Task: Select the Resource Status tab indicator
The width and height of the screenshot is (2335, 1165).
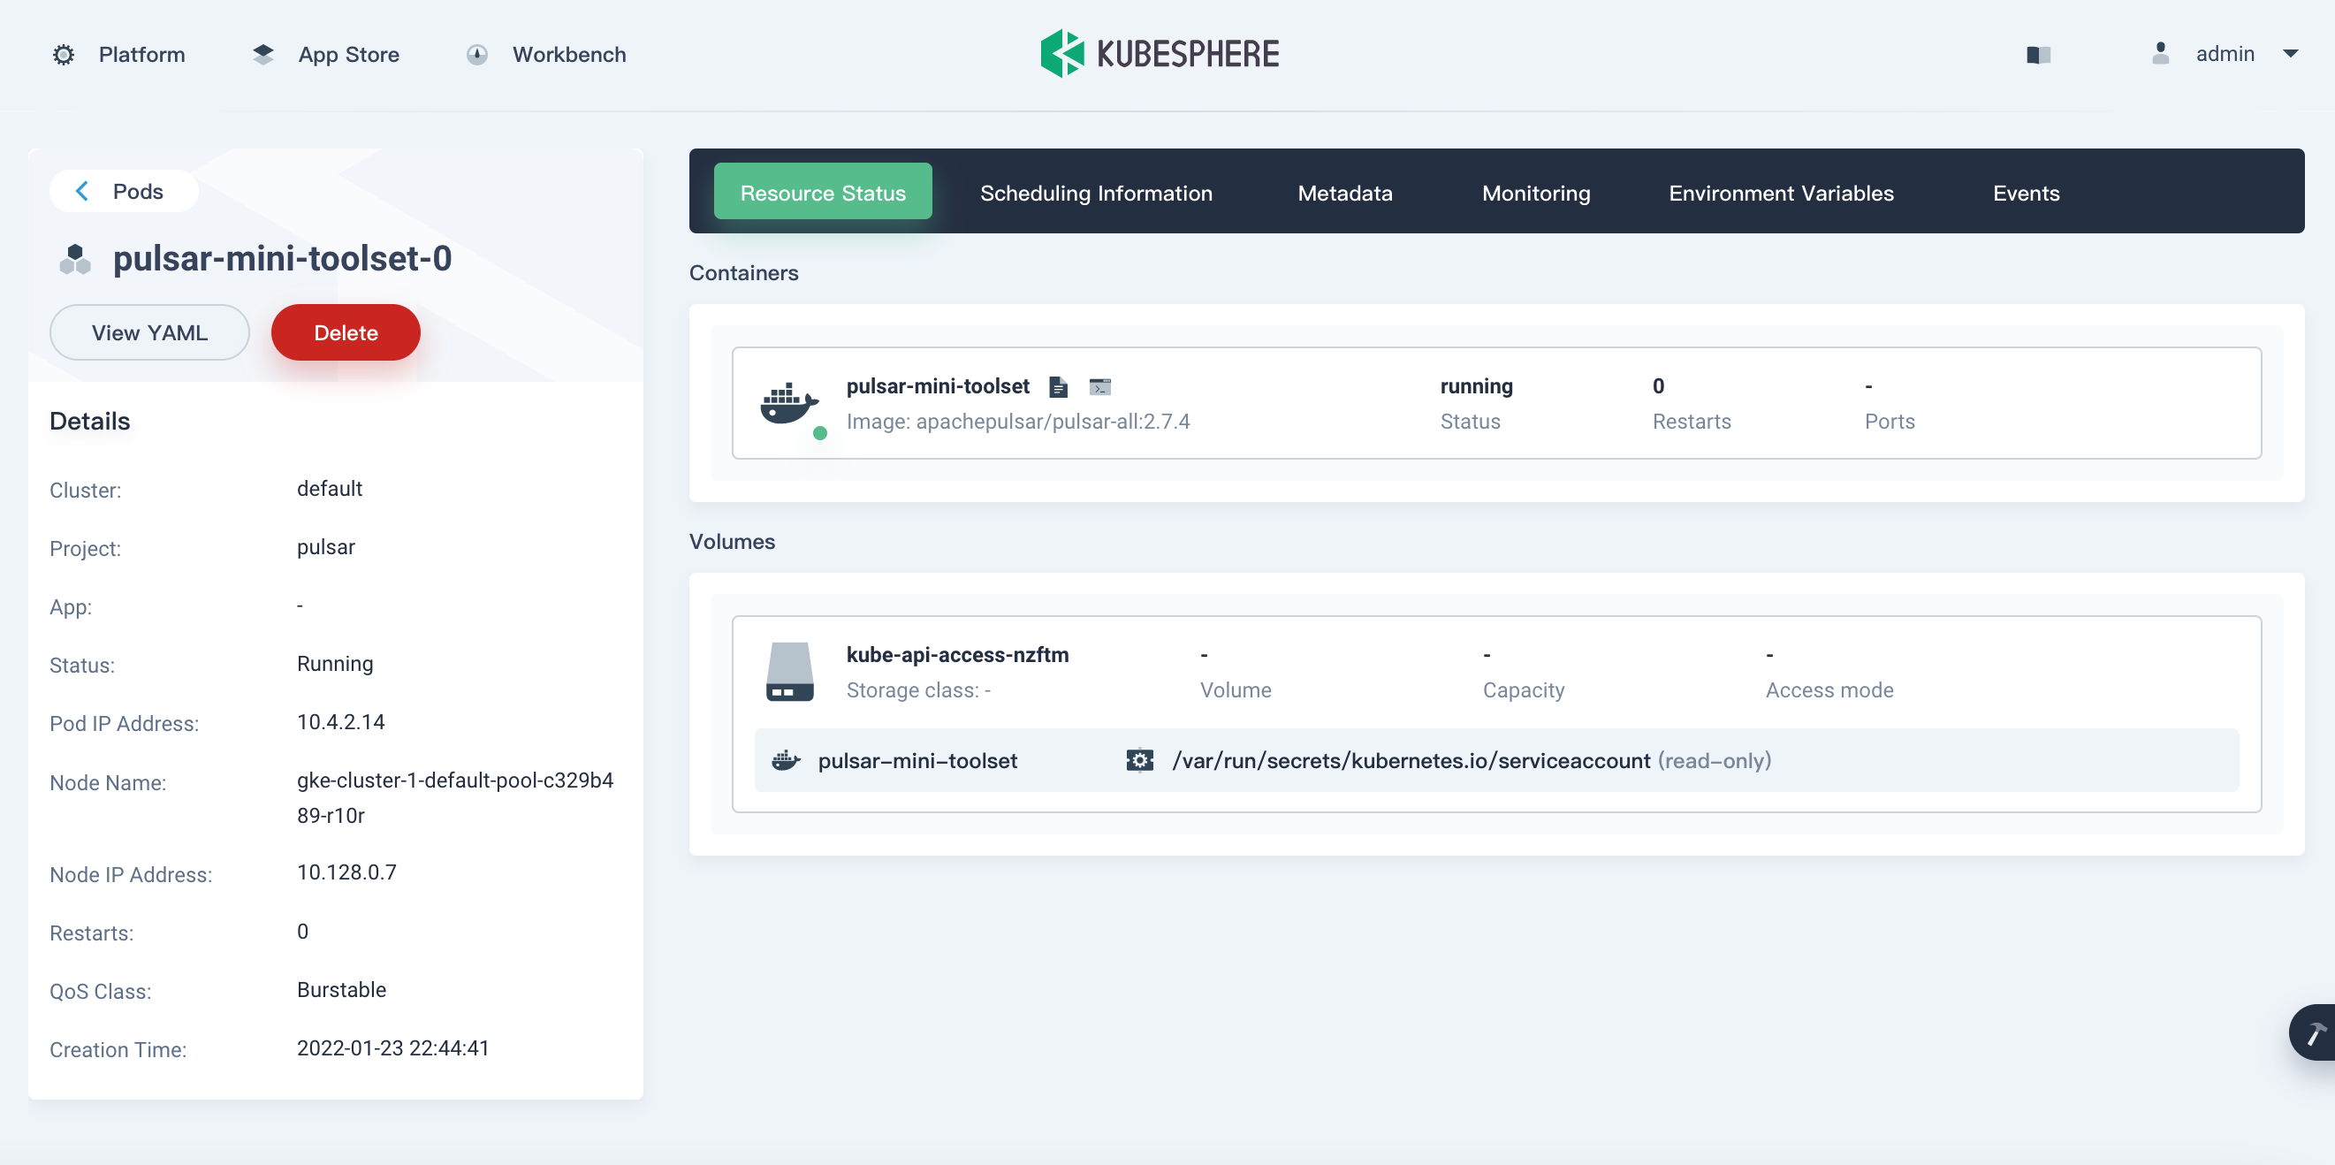Action: 822,191
